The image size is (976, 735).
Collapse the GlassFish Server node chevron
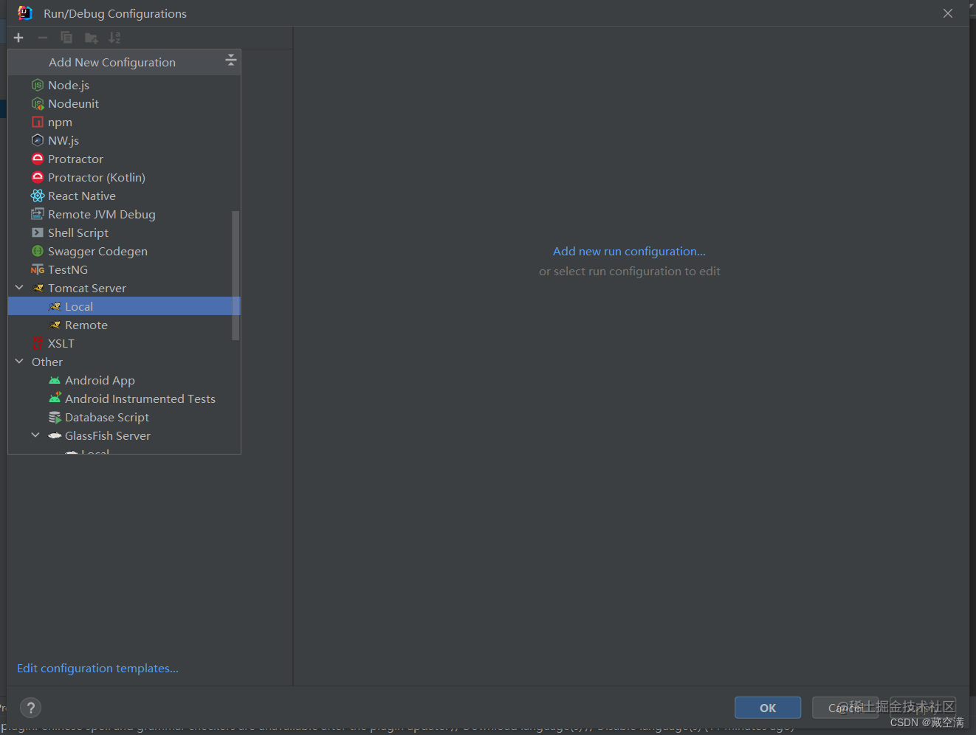pyautogui.click(x=35, y=435)
